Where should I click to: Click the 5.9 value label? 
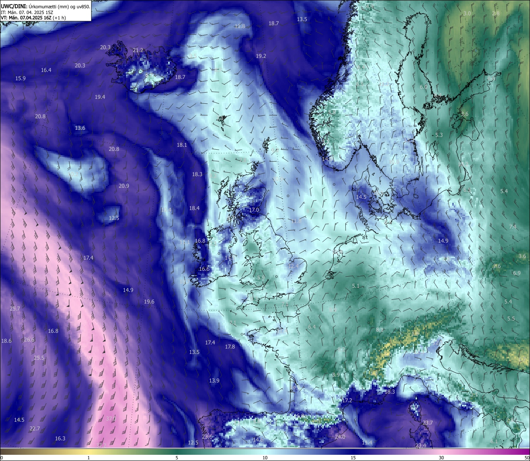coord(261,277)
